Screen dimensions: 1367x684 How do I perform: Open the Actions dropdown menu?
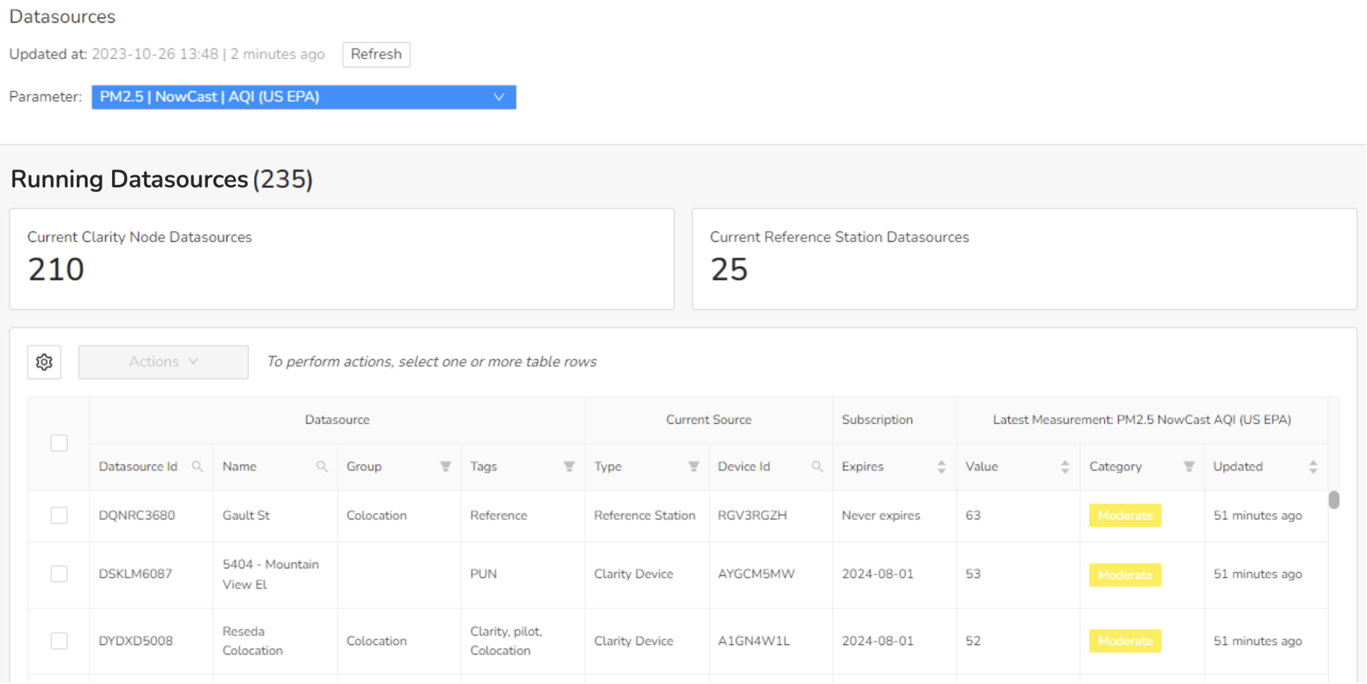pyautogui.click(x=163, y=362)
